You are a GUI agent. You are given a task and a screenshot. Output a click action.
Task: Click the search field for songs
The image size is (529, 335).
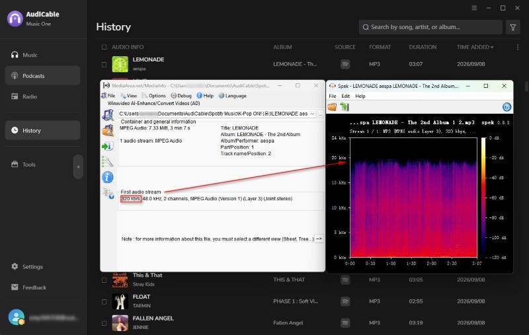(x=430, y=27)
